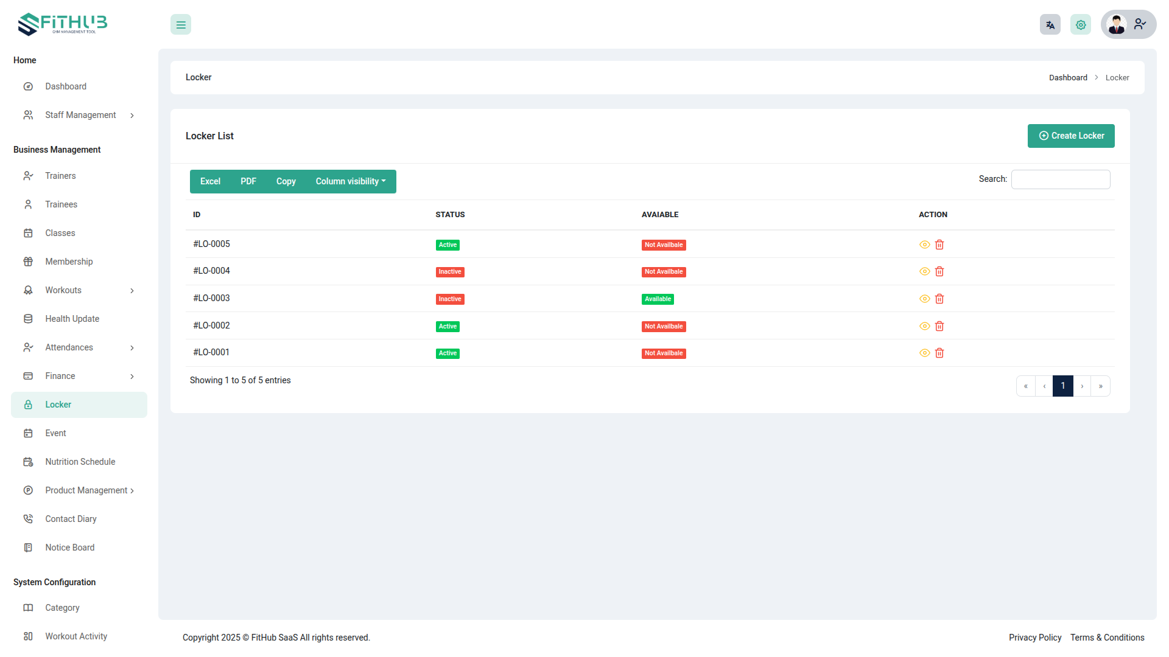The width and height of the screenshot is (1169, 657).
Task: Click trash icon for locker #LO-0001
Action: pyautogui.click(x=939, y=353)
